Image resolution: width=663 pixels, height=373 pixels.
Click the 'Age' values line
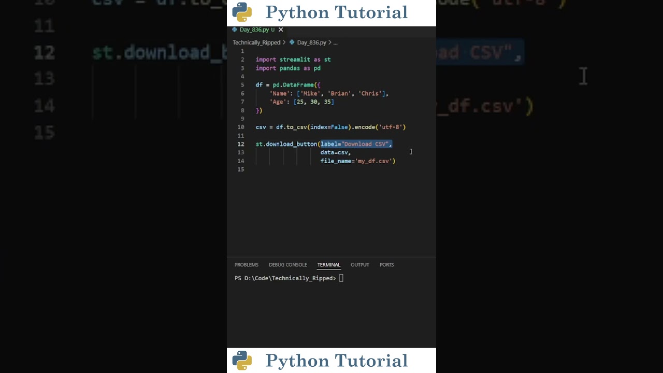(301, 102)
